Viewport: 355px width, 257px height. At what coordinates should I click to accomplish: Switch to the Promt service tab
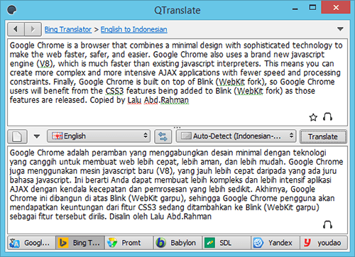(x=129, y=243)
